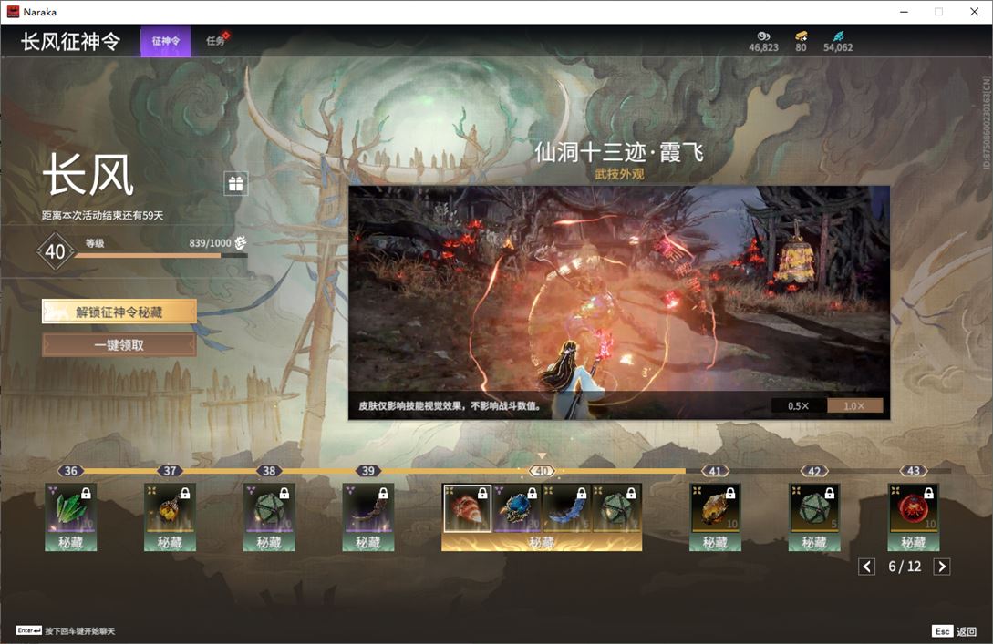Image resolution: width=993 pixels, height=644 pixels.
Task: Click the teal feather currency icon showing 54,062
Action: (838, 36)
